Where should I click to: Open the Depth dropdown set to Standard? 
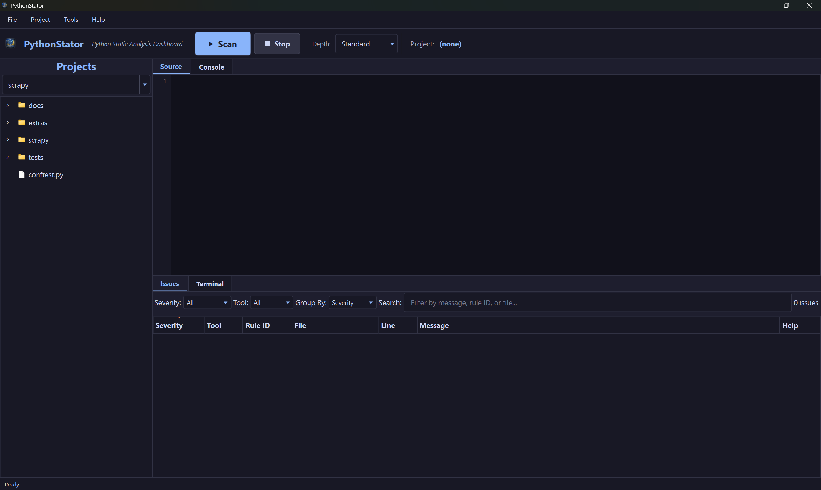367,44
